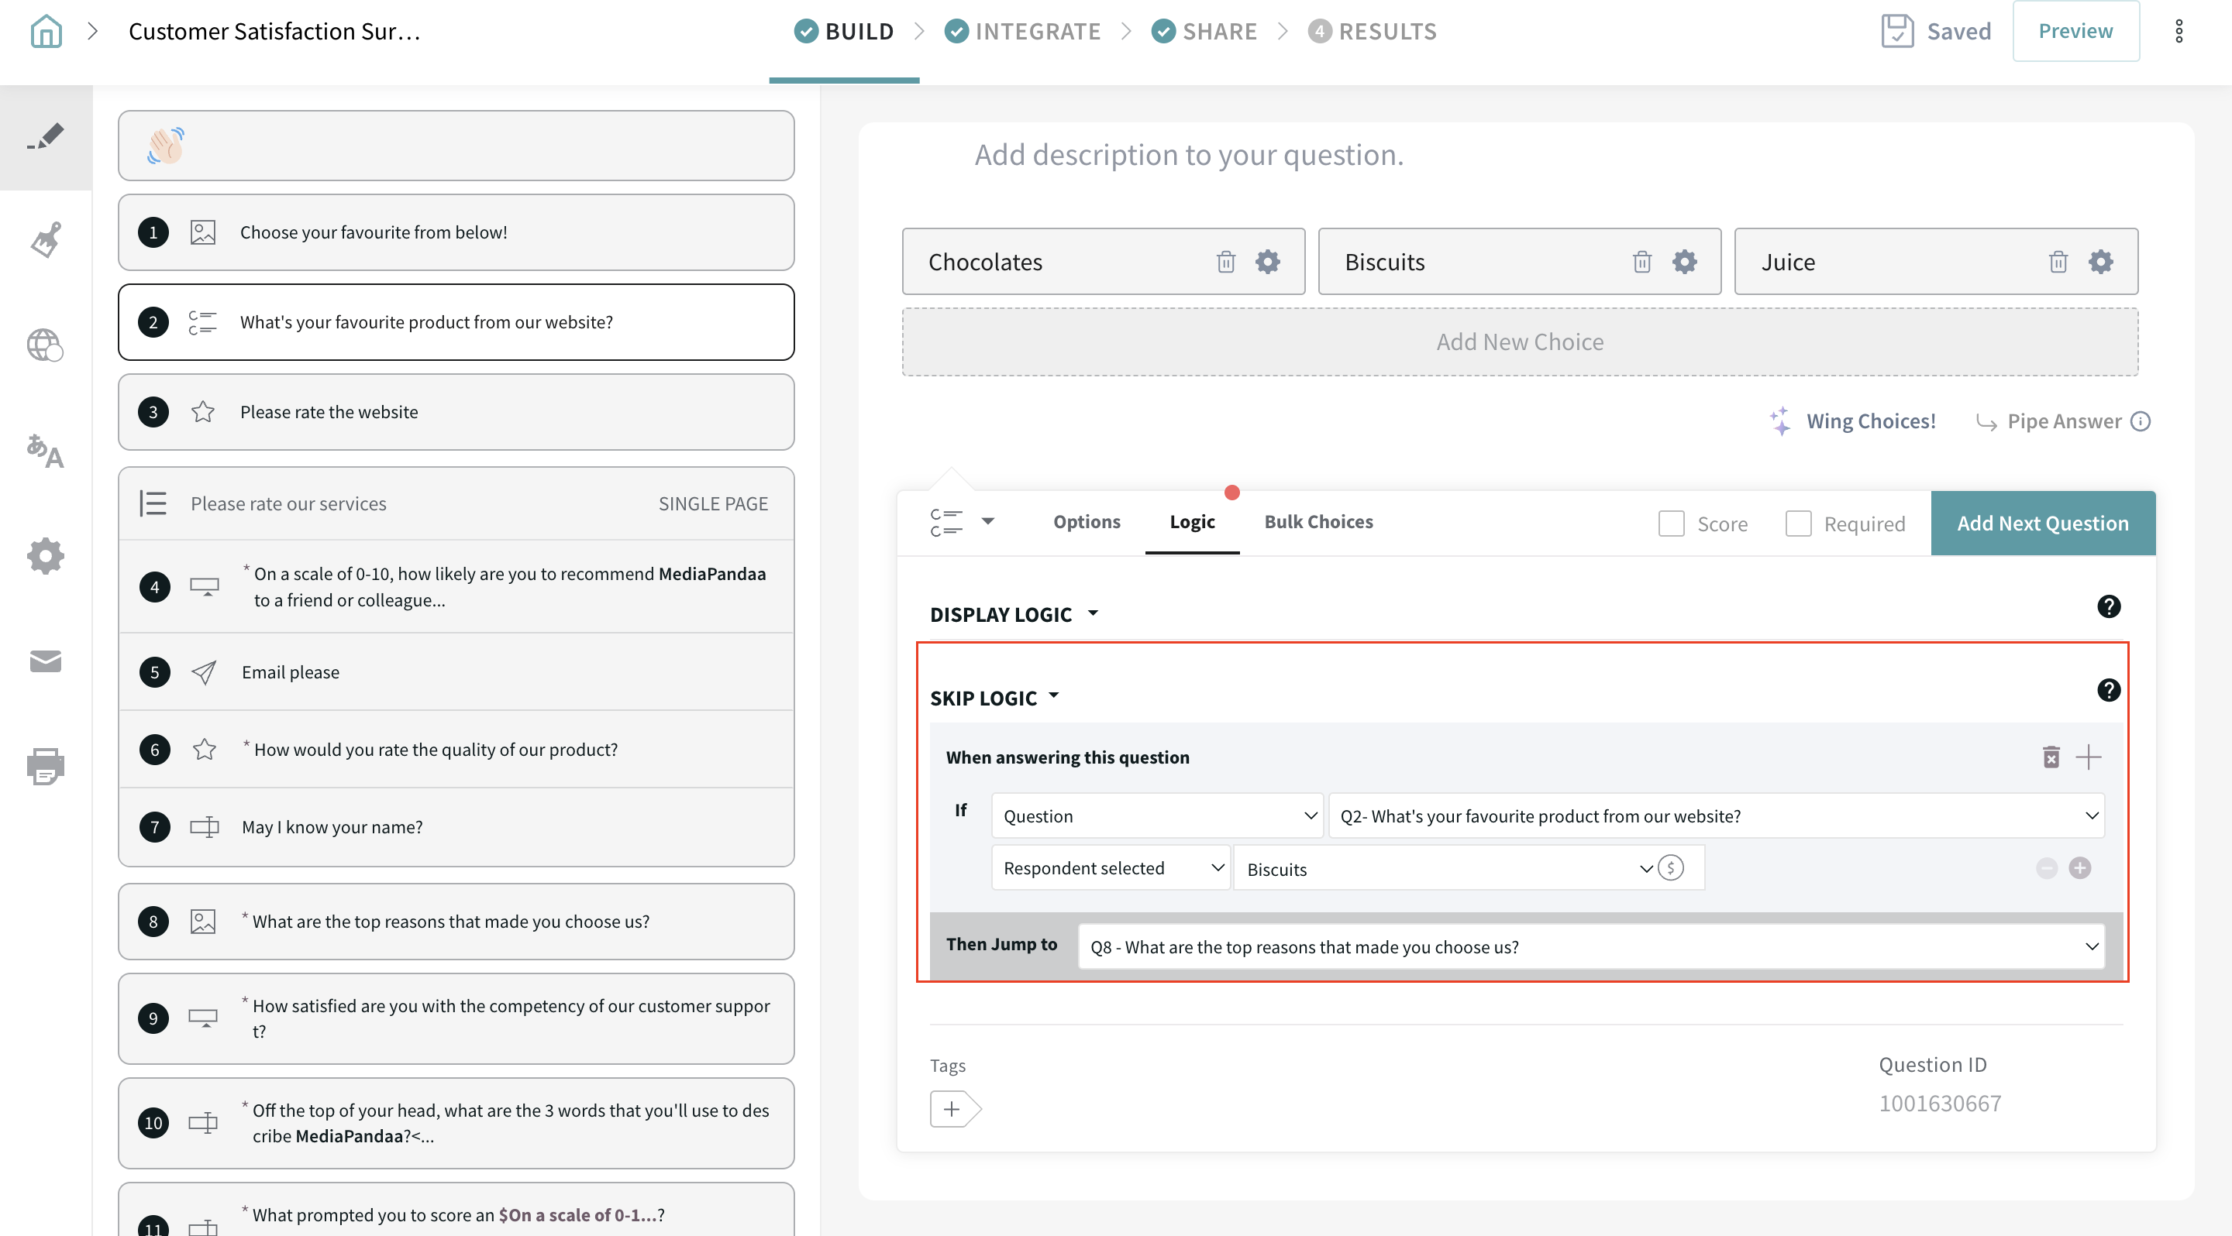Image resolution: width=2232 pixels, height=1236 pixels.
Task: Delete the skip logic rule
Action: coord(2050,757)
